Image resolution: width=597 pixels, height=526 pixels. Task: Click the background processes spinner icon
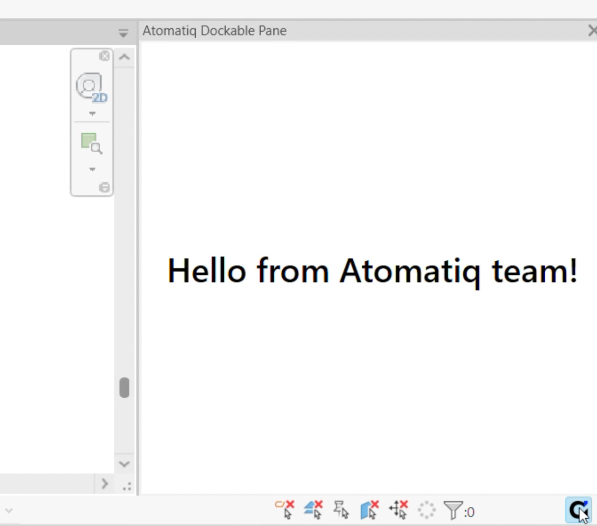pos(426,510)
